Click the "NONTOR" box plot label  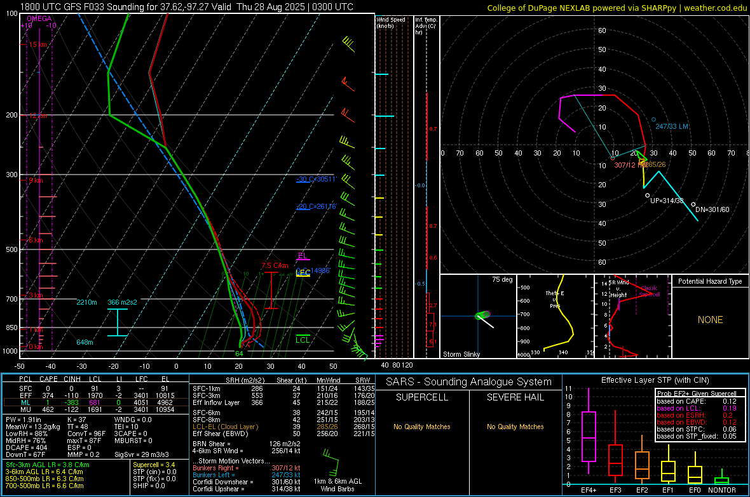click(x=722, y=490)
